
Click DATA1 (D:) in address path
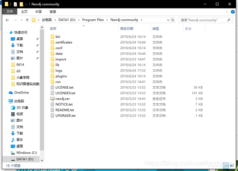[67, 20]
